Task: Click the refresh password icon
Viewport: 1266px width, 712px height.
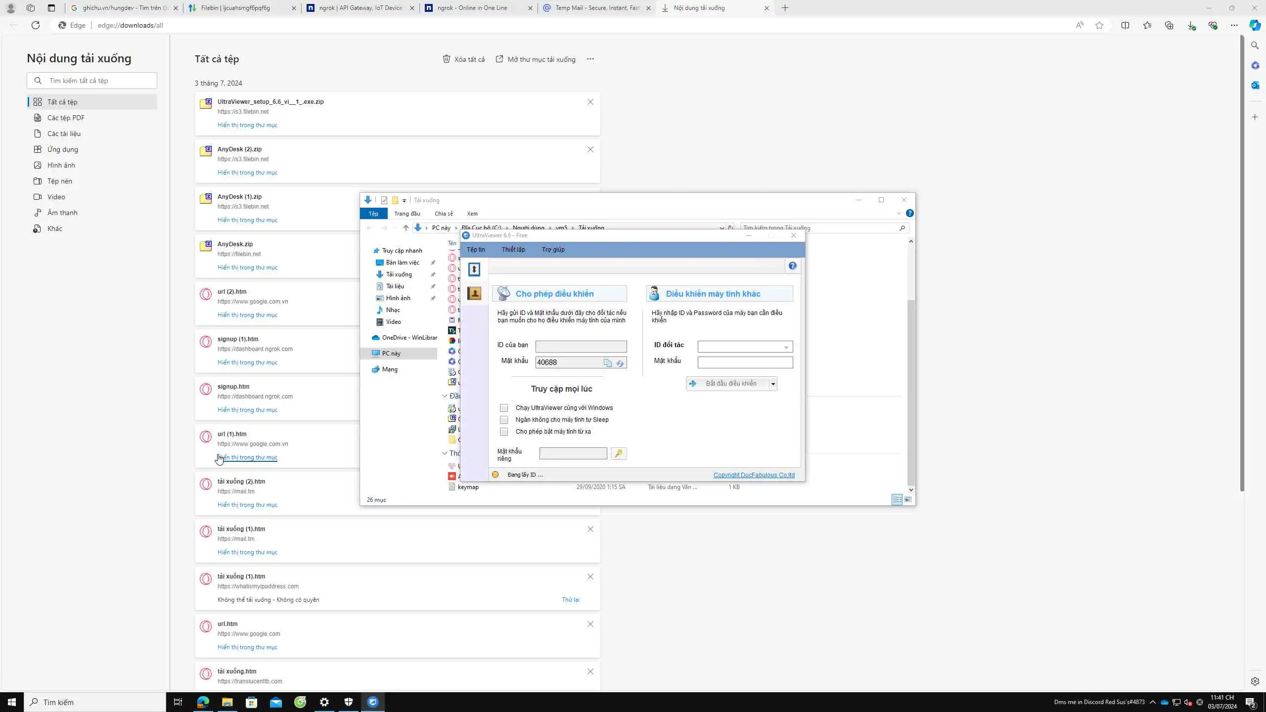Action: [x=620, y=363]
